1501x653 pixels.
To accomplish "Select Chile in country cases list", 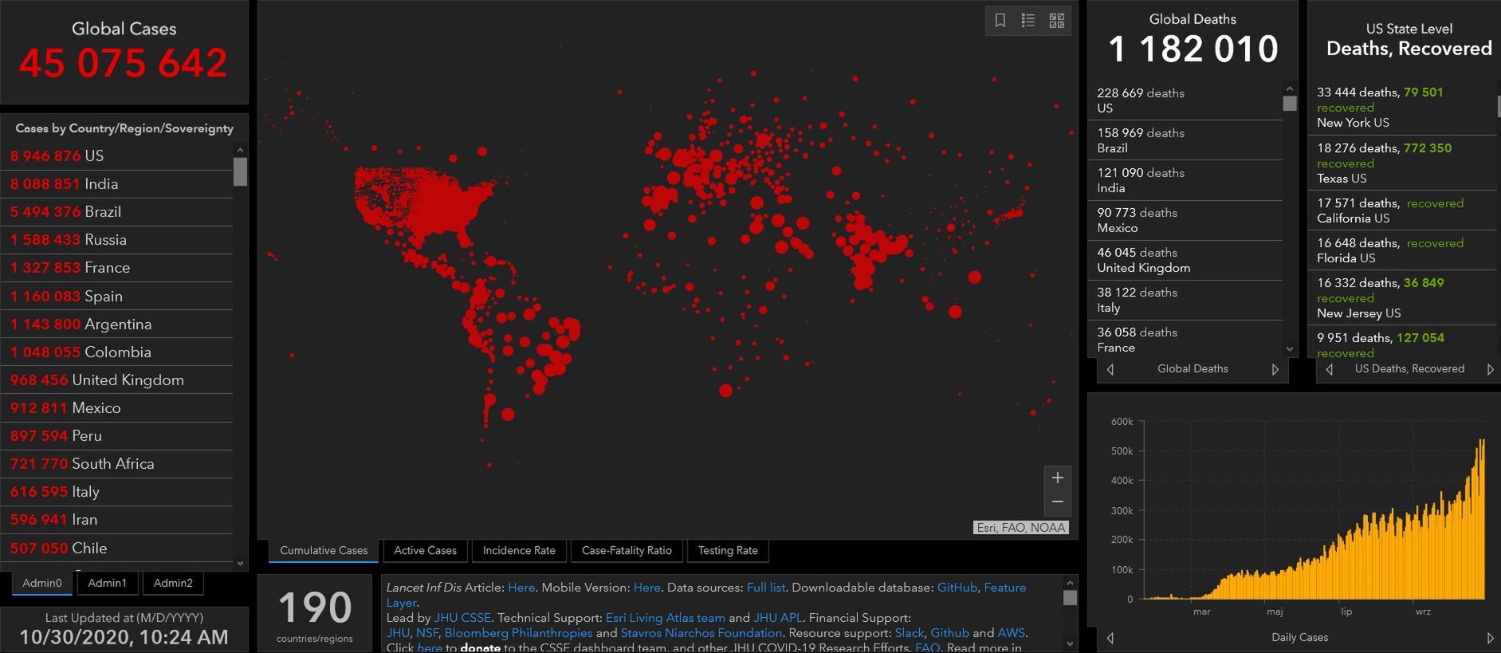I will coord(116,549).
